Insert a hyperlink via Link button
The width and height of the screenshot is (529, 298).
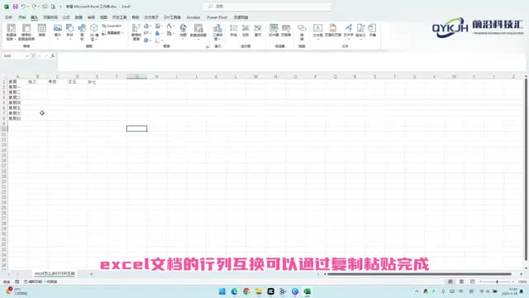[x=302, y=32]
